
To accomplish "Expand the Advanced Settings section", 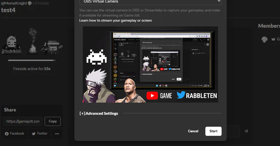I will tap(99, 114).
